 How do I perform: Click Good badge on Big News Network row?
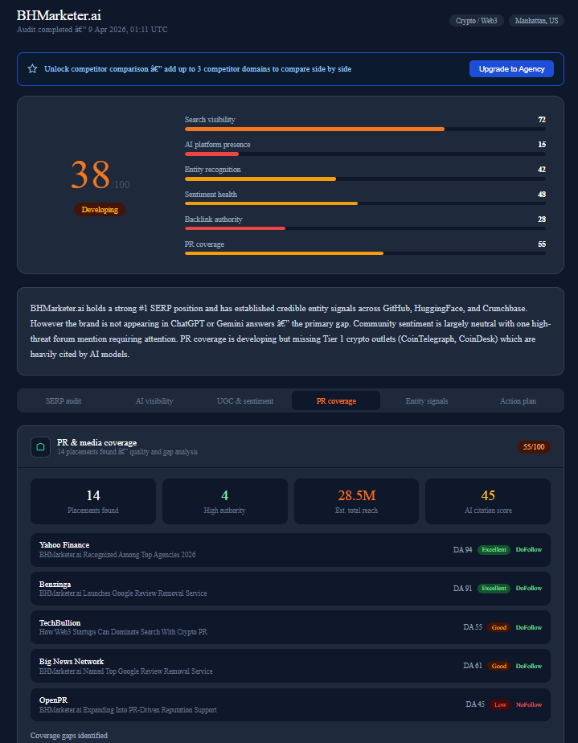pyautogui.click(x=499, y=666)
